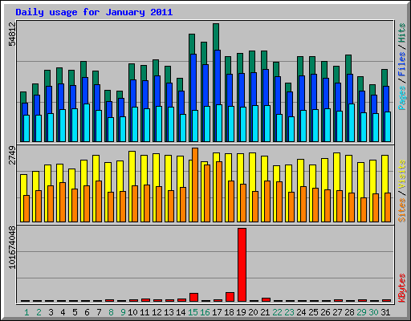Click the red KBytes bar for day 15
This screenshot has width=411, height=321.
193,297
